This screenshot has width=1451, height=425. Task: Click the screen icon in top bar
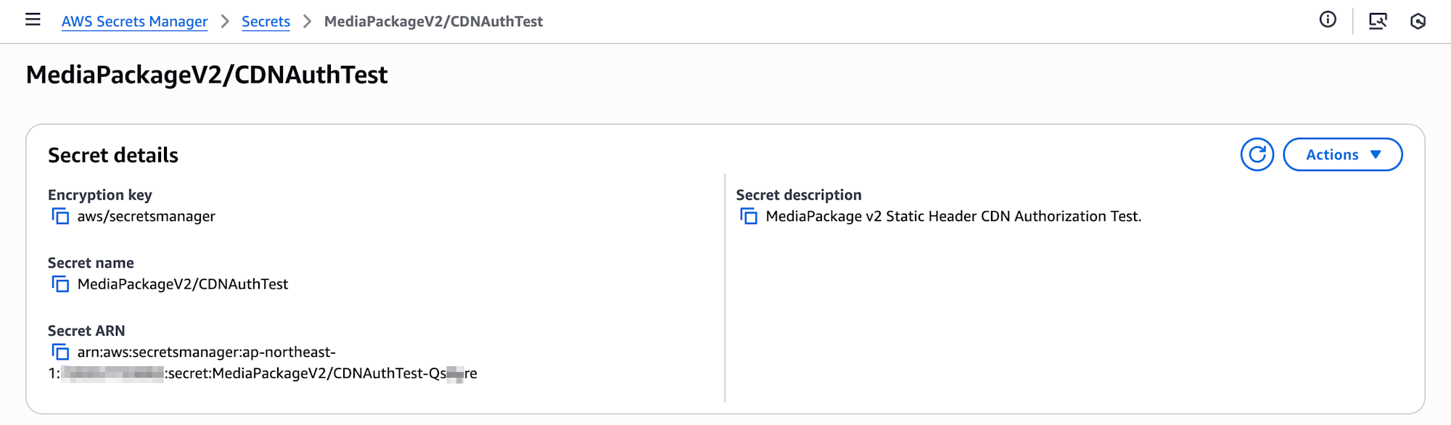[x=1378, y=21]
